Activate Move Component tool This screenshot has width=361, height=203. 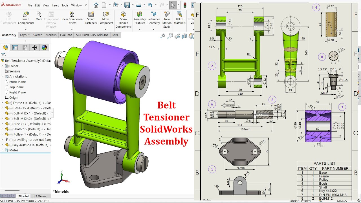(106, 18)
